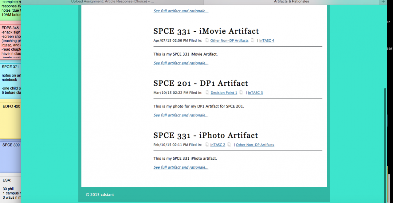Focus the yellow EDFO 420 sticky note
The width and height of the screenshot is (393, 203).
[11, 120]
